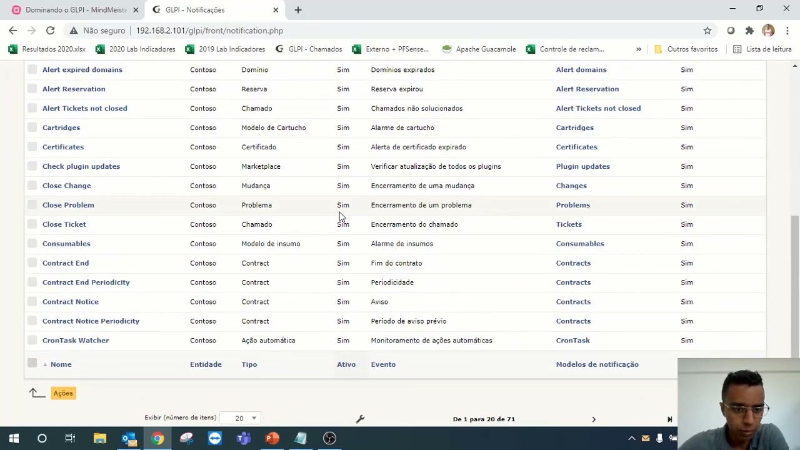
Task: Open the Outros favoritos bookmarks folder
Action: [x=685, y=49]
